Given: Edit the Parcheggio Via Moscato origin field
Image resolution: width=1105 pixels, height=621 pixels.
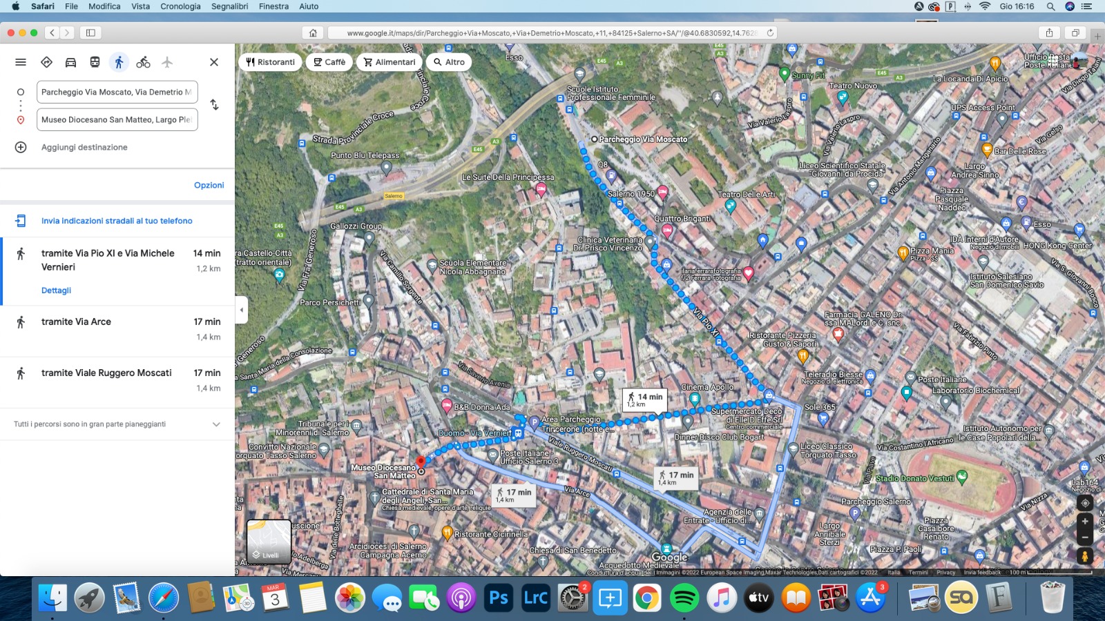Looking at the screenshot, I should click(x=117, y=92).
